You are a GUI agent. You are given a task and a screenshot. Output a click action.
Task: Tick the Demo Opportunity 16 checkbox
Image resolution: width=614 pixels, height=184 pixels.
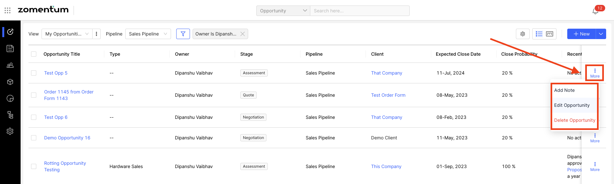(34, 138)
